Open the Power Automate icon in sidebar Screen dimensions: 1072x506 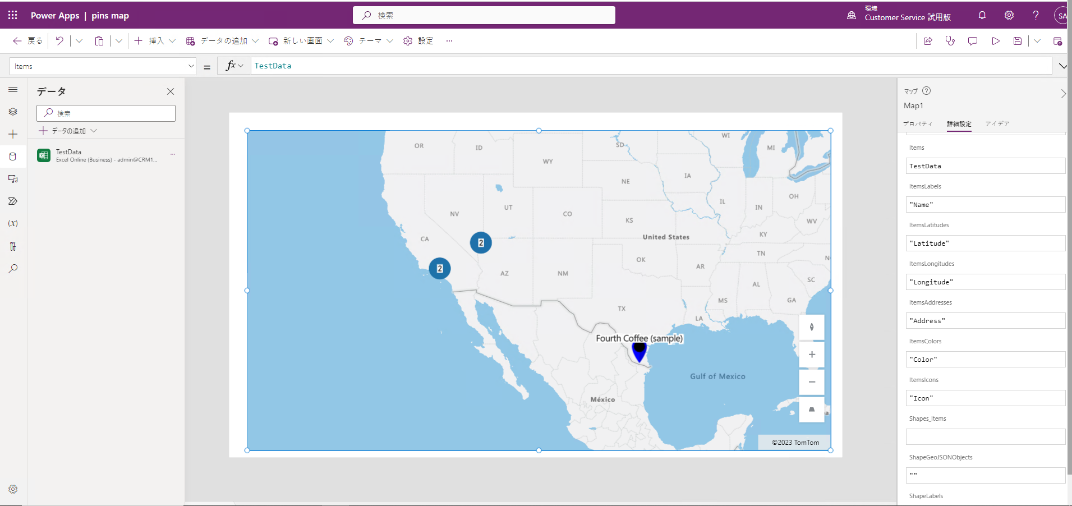(x=13, y=201)
